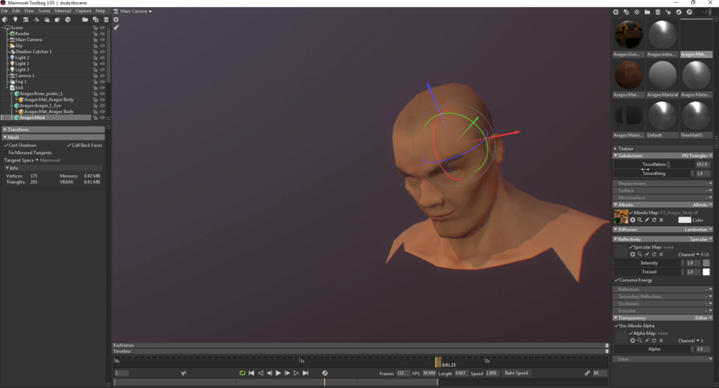
Task: Select the Light 2 tree item
Action: [22, 64]
